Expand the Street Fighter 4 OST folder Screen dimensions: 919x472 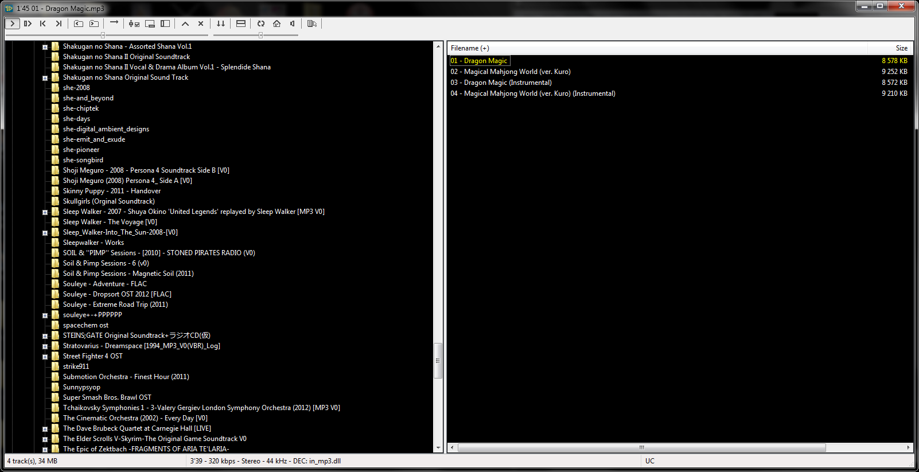click(x=45, y=356)
